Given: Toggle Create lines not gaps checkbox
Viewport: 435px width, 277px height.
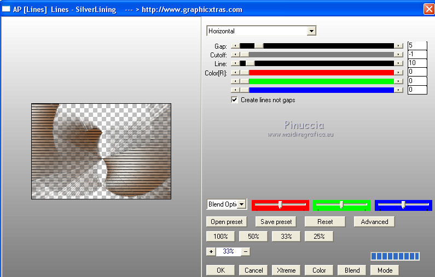Looking at the screenshot, I should (x=234, y=100).
